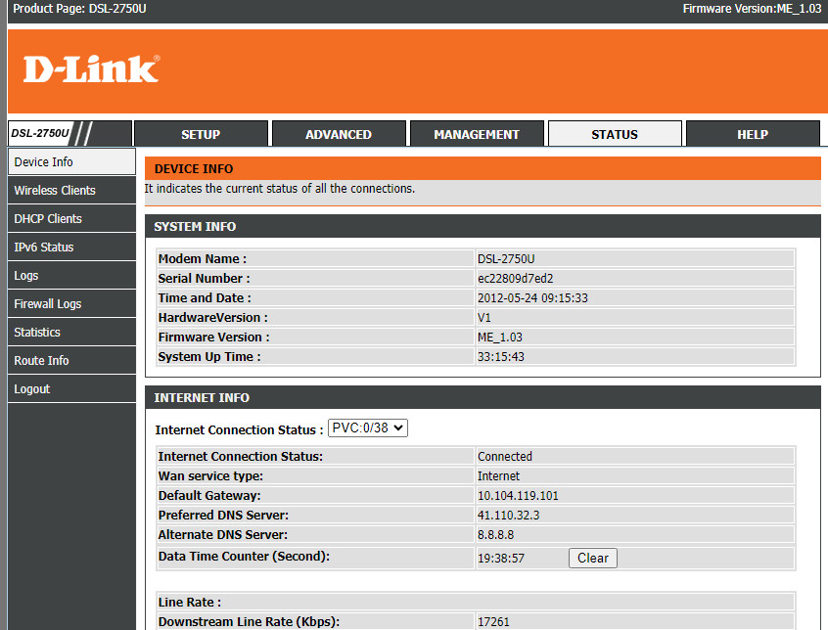Click the Downstream Line Rate (Kbps) label

point(249,621)
